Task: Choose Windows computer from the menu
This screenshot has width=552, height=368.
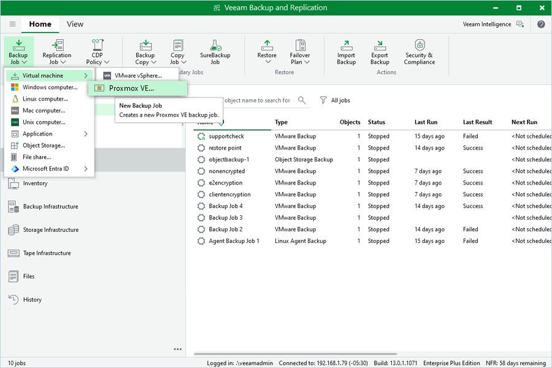Action: (49, 87)
